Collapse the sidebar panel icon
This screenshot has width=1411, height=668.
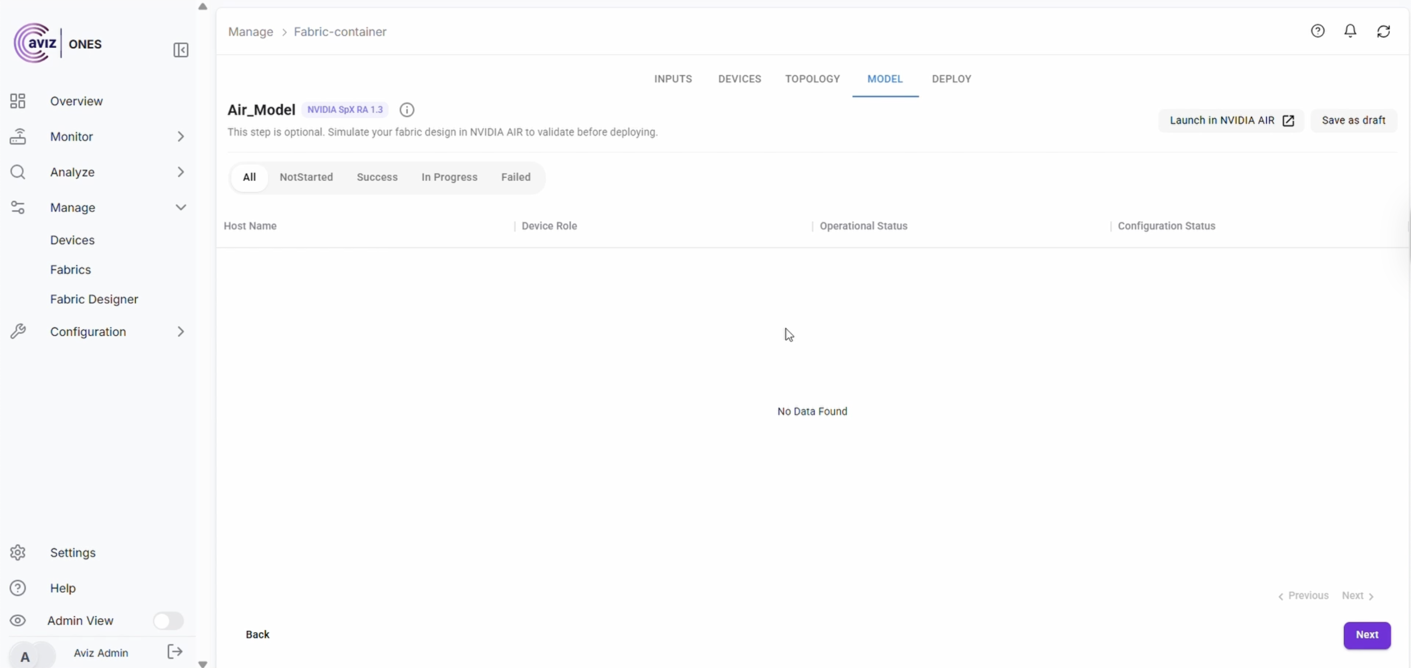[x=181, y=50]
